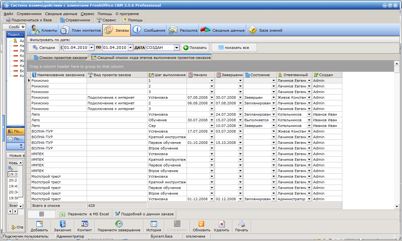Viewport: 402px width, 241px height.
Task: Open План контактов clock icon
Action: [65, 30]
